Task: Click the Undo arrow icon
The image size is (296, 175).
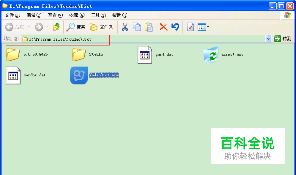Action: click(175, 27)
